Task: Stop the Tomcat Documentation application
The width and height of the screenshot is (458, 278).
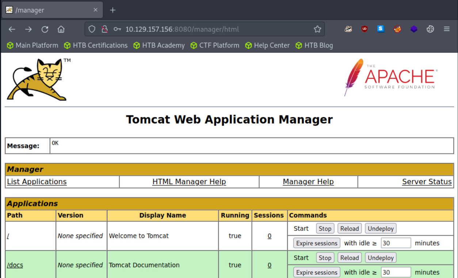Action: tap(325, 258)
